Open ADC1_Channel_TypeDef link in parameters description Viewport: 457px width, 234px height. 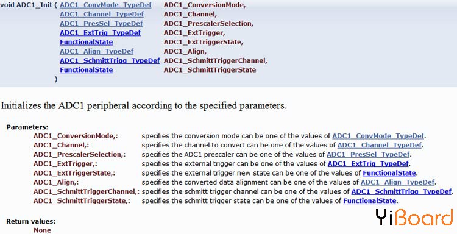[x=380, y=145]
